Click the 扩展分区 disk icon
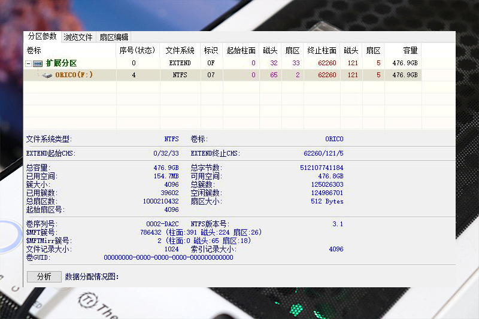 coord(38,63)
